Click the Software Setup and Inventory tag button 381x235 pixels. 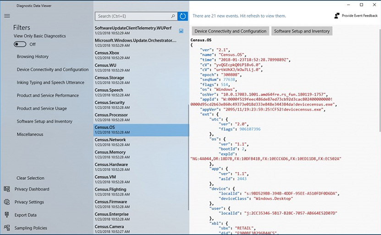tap(302, 31)
